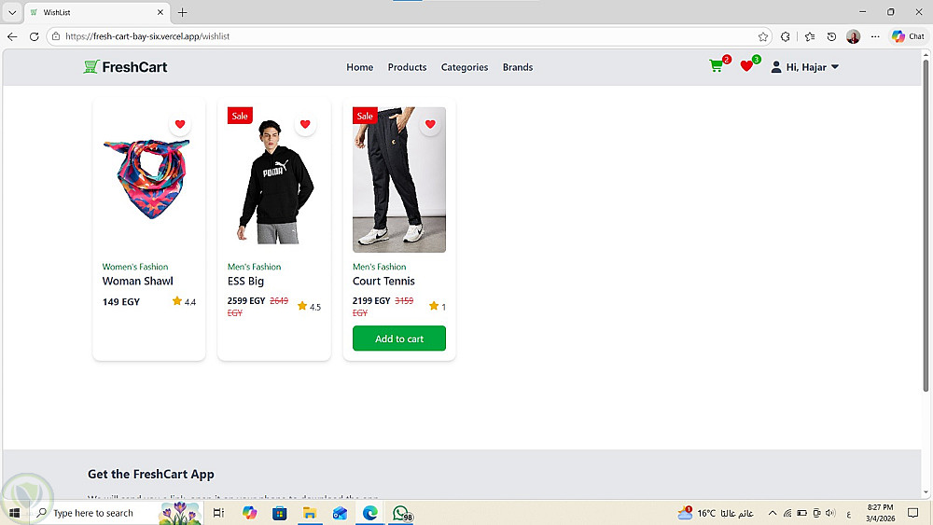
Task: Click the taskbar search box
Action: (116, 513)
